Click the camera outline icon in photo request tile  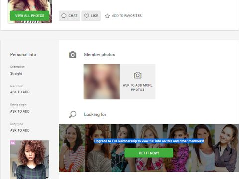[138, 75]
